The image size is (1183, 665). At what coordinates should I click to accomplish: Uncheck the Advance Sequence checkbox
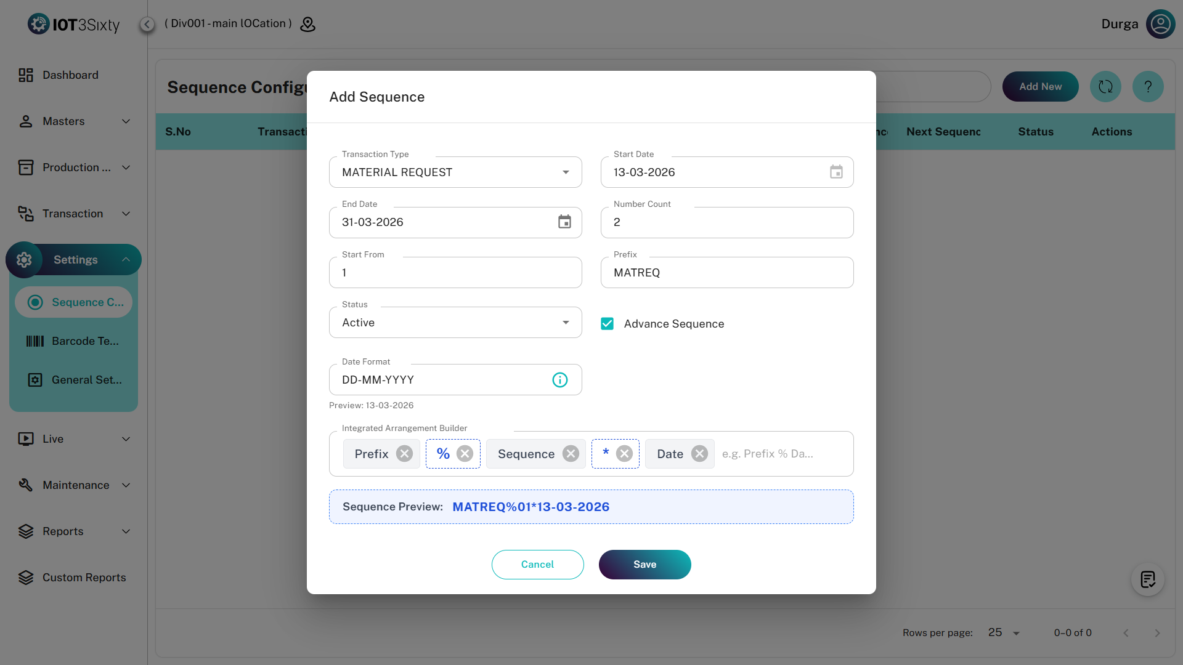607,324
